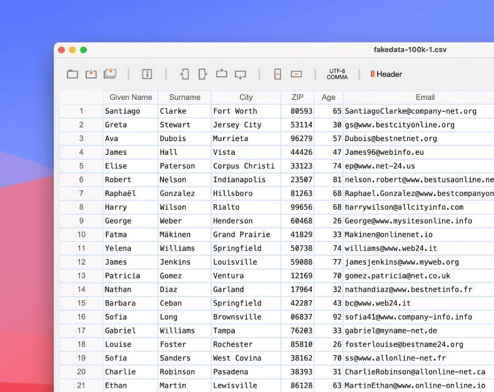
Task: Click the 'Rialto' city cell
Action: tap(246, 207)
